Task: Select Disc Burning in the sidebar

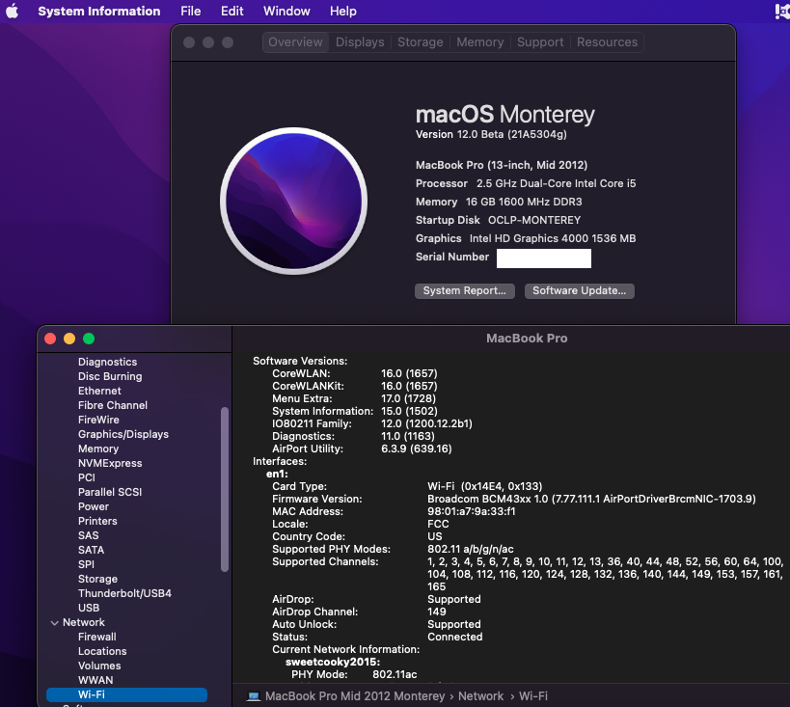Action: click(110, 376)
